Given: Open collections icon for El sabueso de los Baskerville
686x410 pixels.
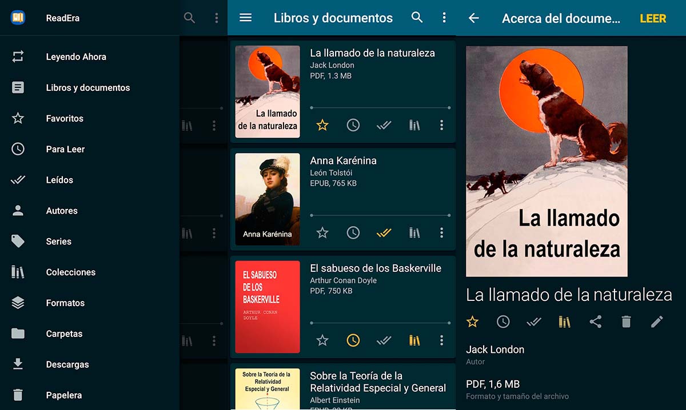Looking at the screenshot, I should pyautogui.click(x=414, y=340).
